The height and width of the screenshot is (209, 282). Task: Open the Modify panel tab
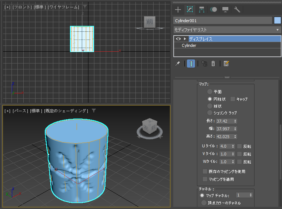(x=190, y=10)
